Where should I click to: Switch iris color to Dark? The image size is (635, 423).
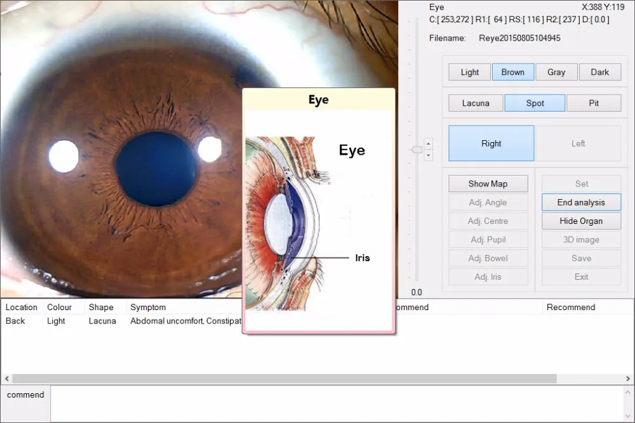(x=599, y=72)
